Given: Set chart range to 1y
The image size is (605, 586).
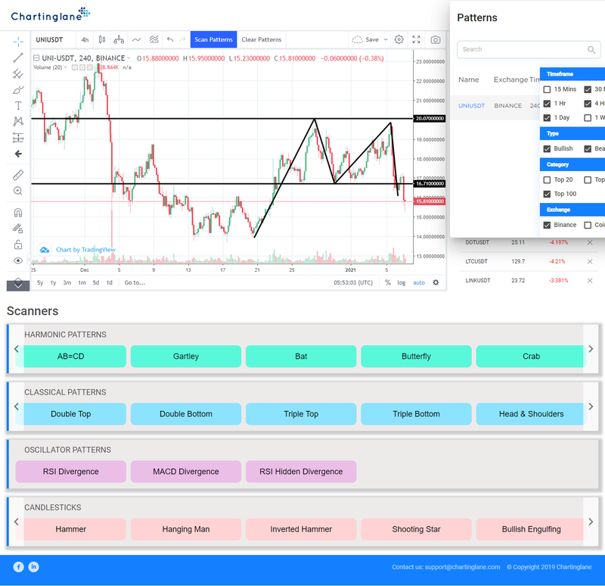Looking at the screenshot, I should click(x=53, y=282).
